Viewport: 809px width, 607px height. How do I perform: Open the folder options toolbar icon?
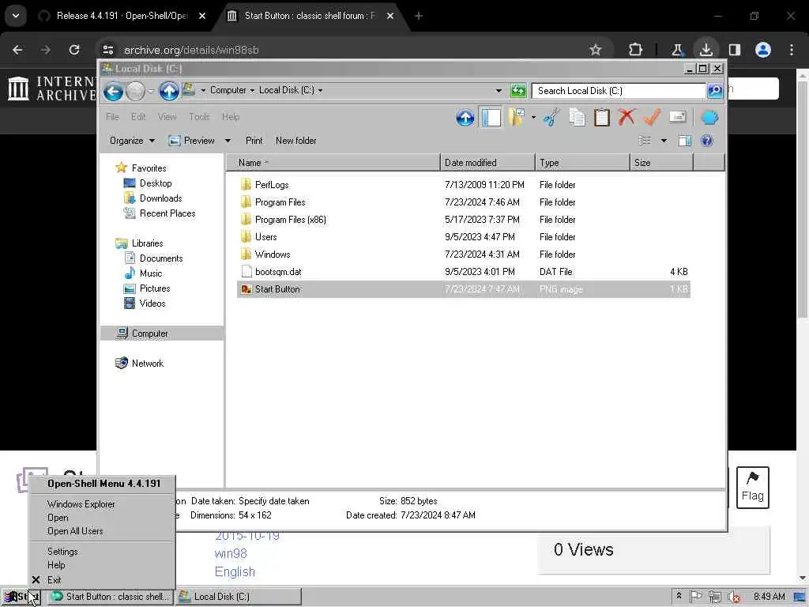click(x=516, y=118)
